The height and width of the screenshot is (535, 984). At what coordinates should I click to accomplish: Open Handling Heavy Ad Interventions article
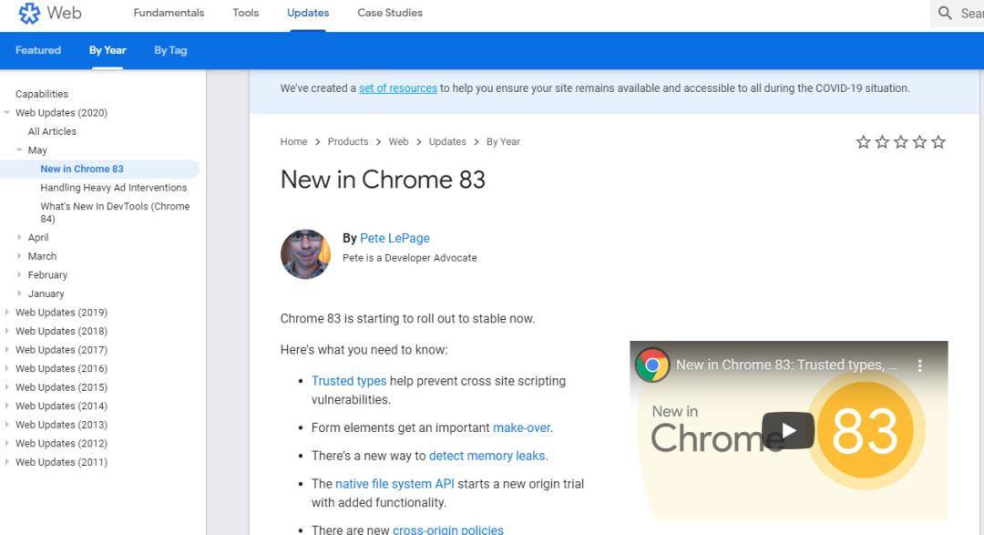[x=113, y=188]
